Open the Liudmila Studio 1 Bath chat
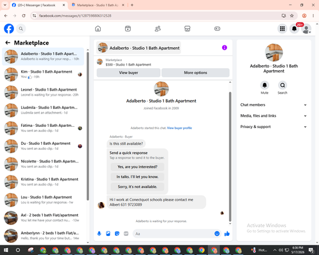 pos(43,110)
